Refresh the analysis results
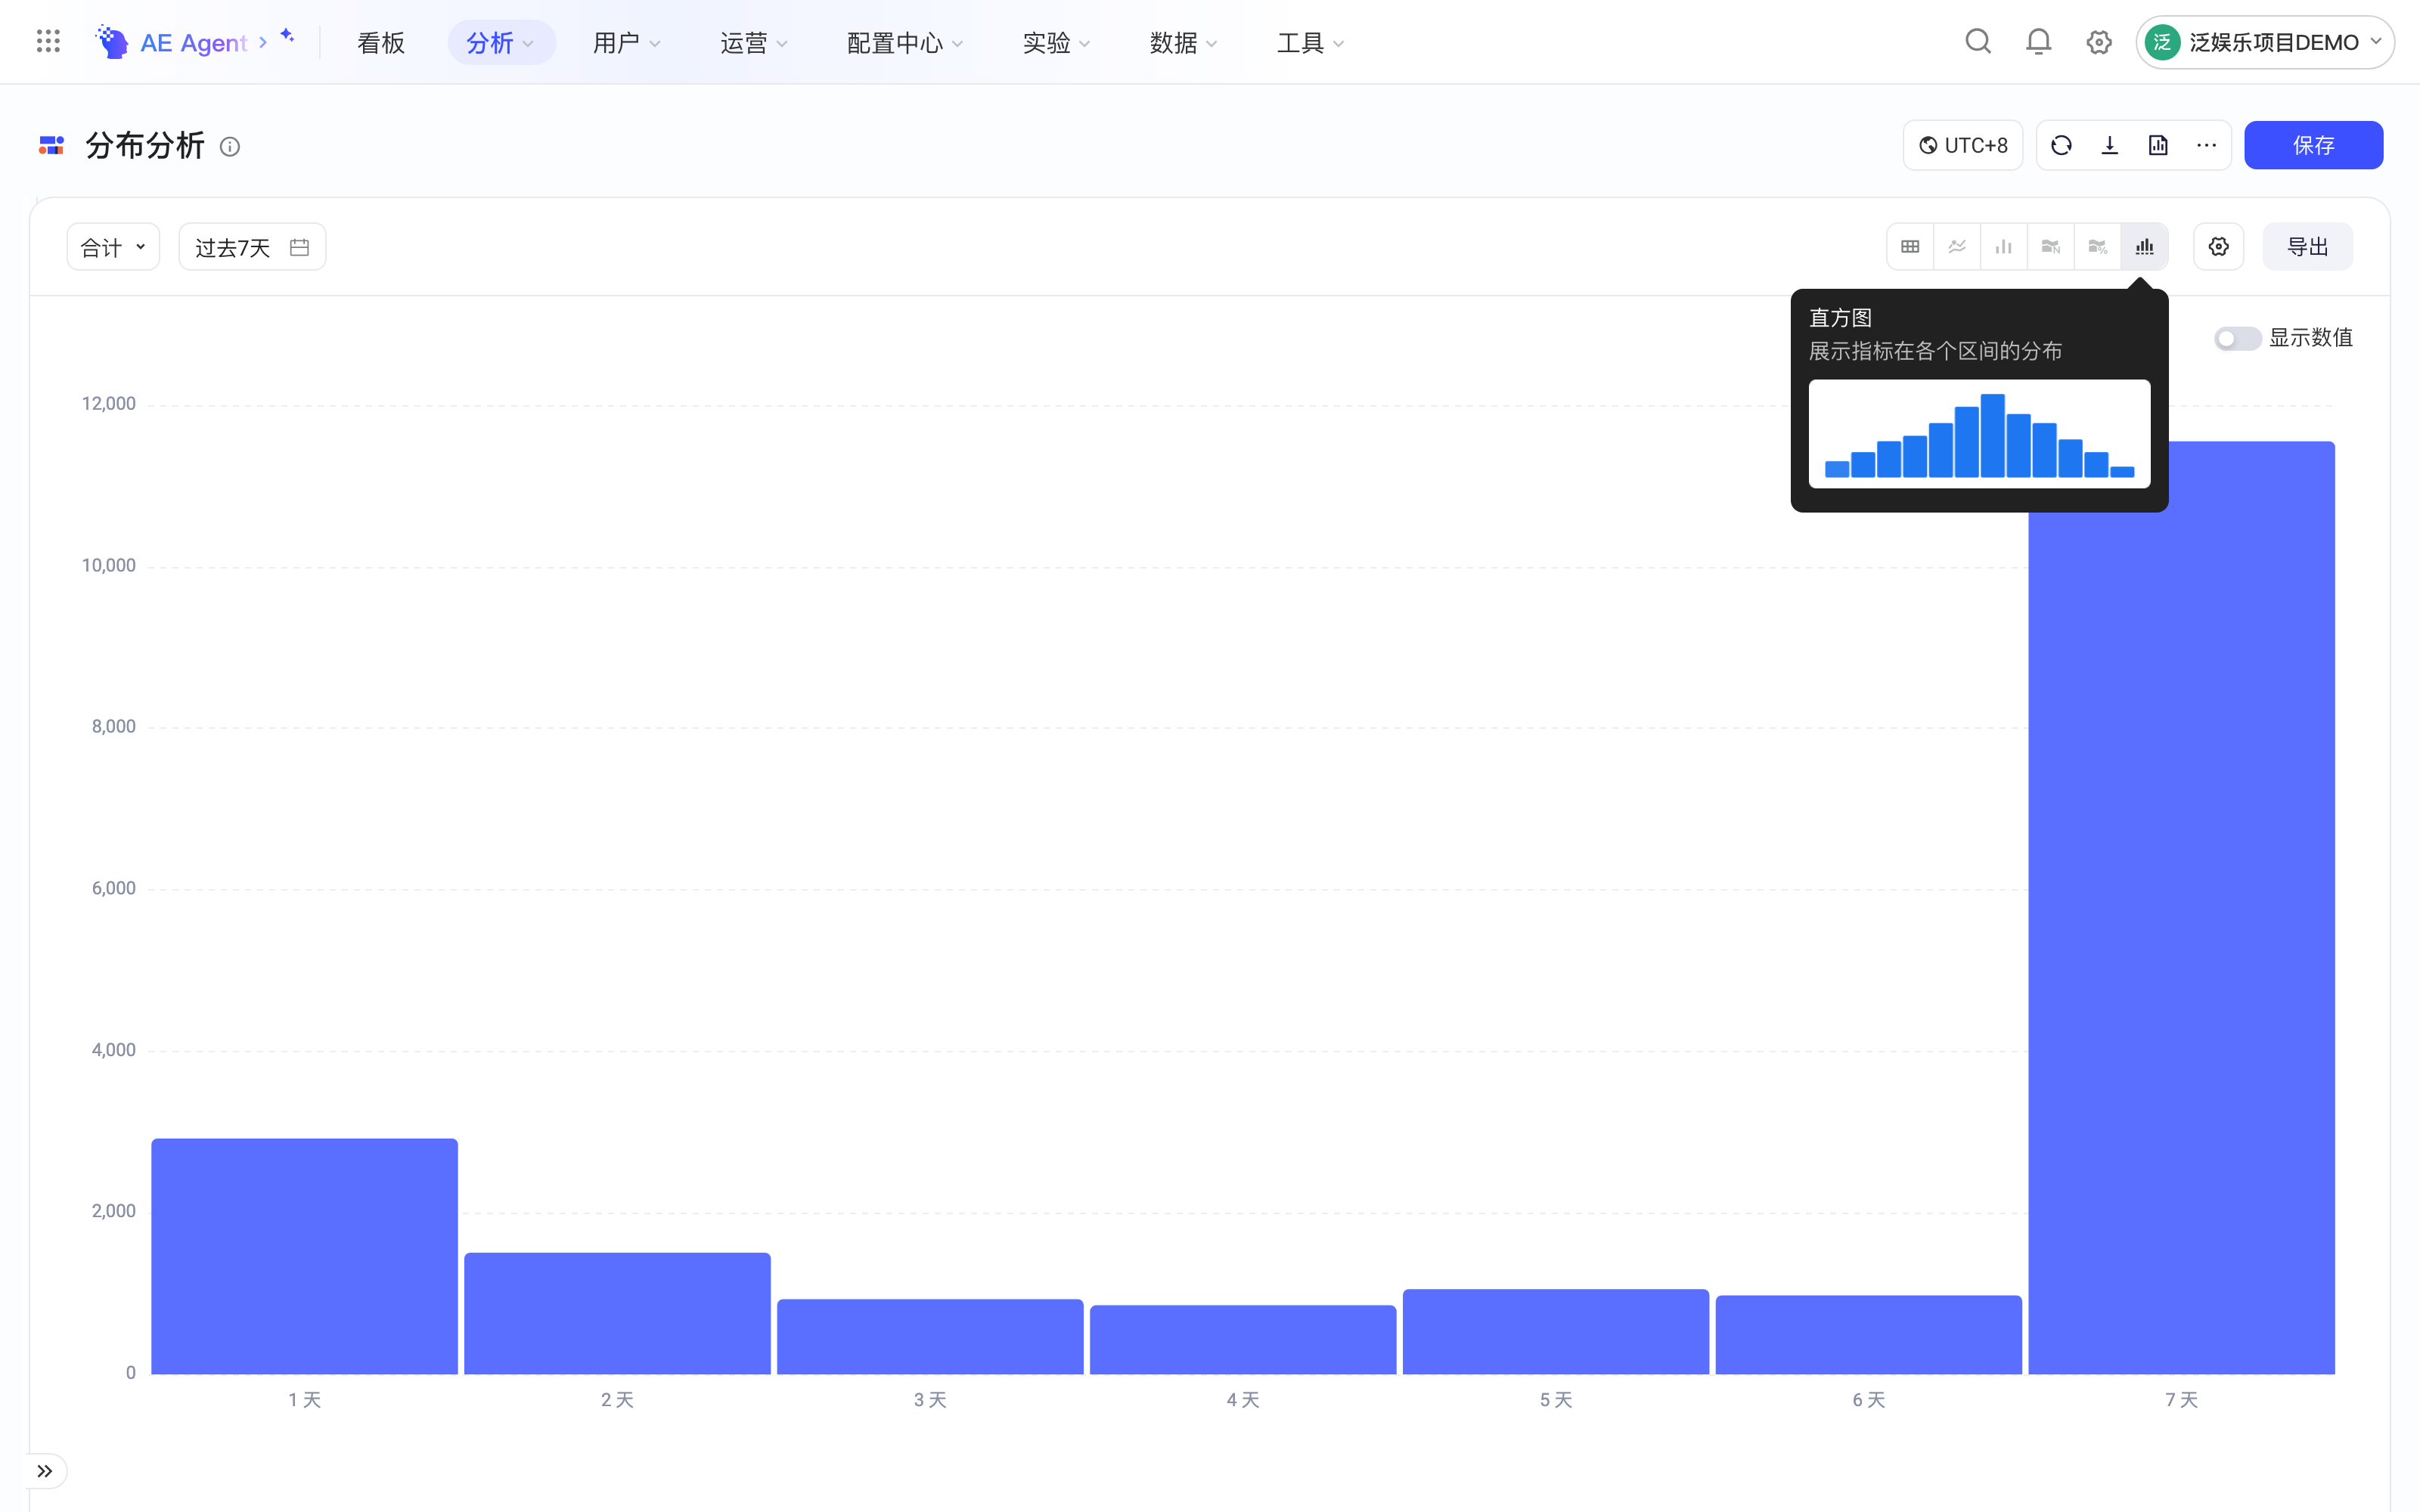The width and height of the screenshot is (2420, 1512). (x=2061, y=146)
